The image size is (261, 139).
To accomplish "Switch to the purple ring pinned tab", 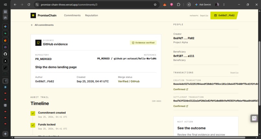I will point(5,47).
